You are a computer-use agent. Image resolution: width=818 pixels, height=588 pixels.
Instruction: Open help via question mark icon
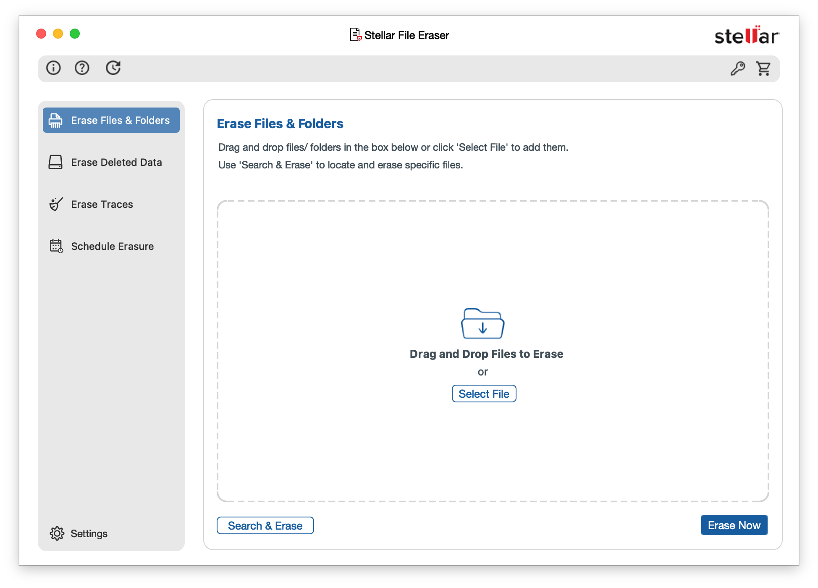click(82, 68)
